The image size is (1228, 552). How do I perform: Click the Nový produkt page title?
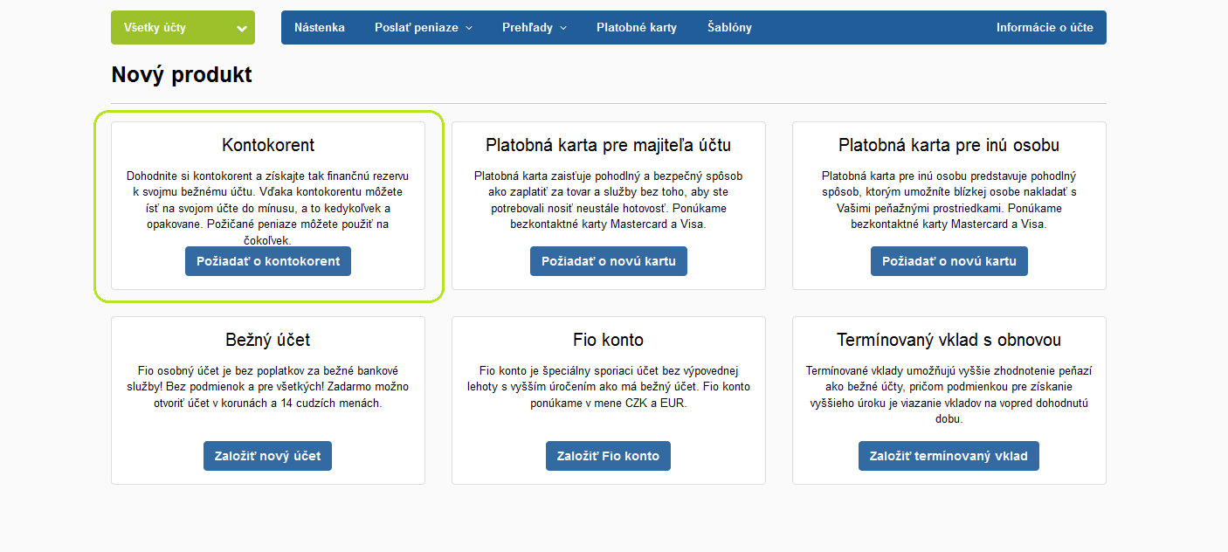pos(182,75)
